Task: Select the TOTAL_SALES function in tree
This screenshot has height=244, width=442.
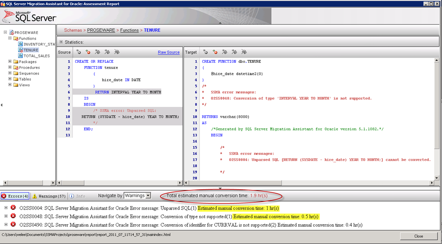Action: tap(37, 56)
